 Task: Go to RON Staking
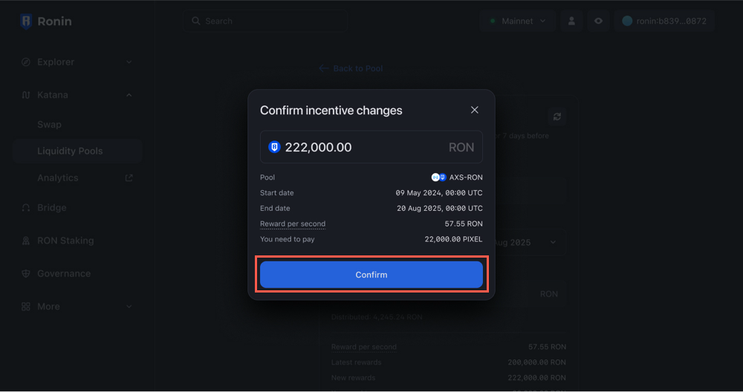click(65, 241)
